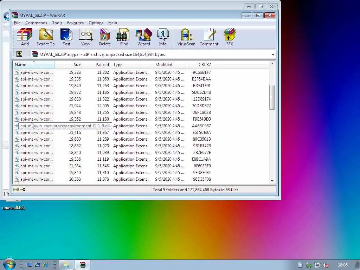Launch the Wizard tool
This screenshot has width=360, height=270.
coord(144,37)
